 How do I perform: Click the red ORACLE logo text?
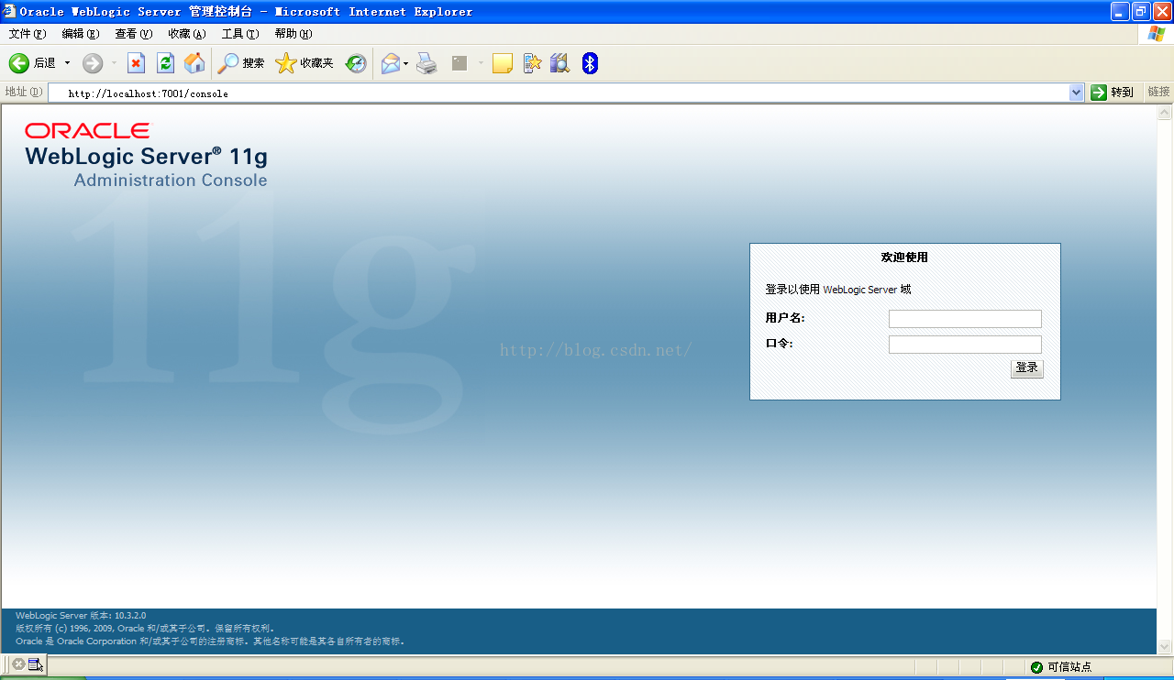point(87,131)
